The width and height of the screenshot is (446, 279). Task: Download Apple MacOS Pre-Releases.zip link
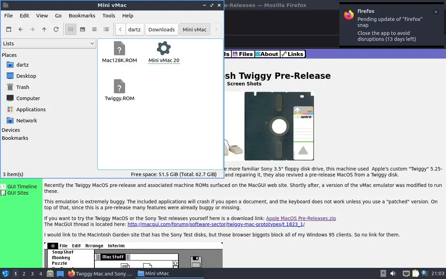pyautogui.click(x=301, y=218)
